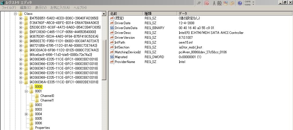Image resolution: width=293 pixels, height=130 pixels.
Task: Select the 0002 folder icon
Action: tap(32, 105)
